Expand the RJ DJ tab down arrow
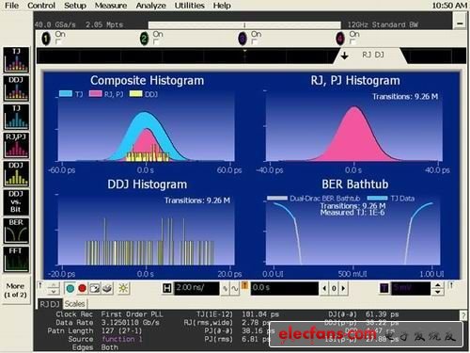 click(x=345, y=56)
